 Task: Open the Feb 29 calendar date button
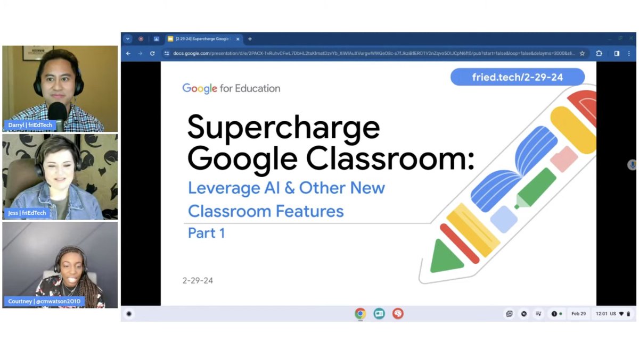(578, 314)
